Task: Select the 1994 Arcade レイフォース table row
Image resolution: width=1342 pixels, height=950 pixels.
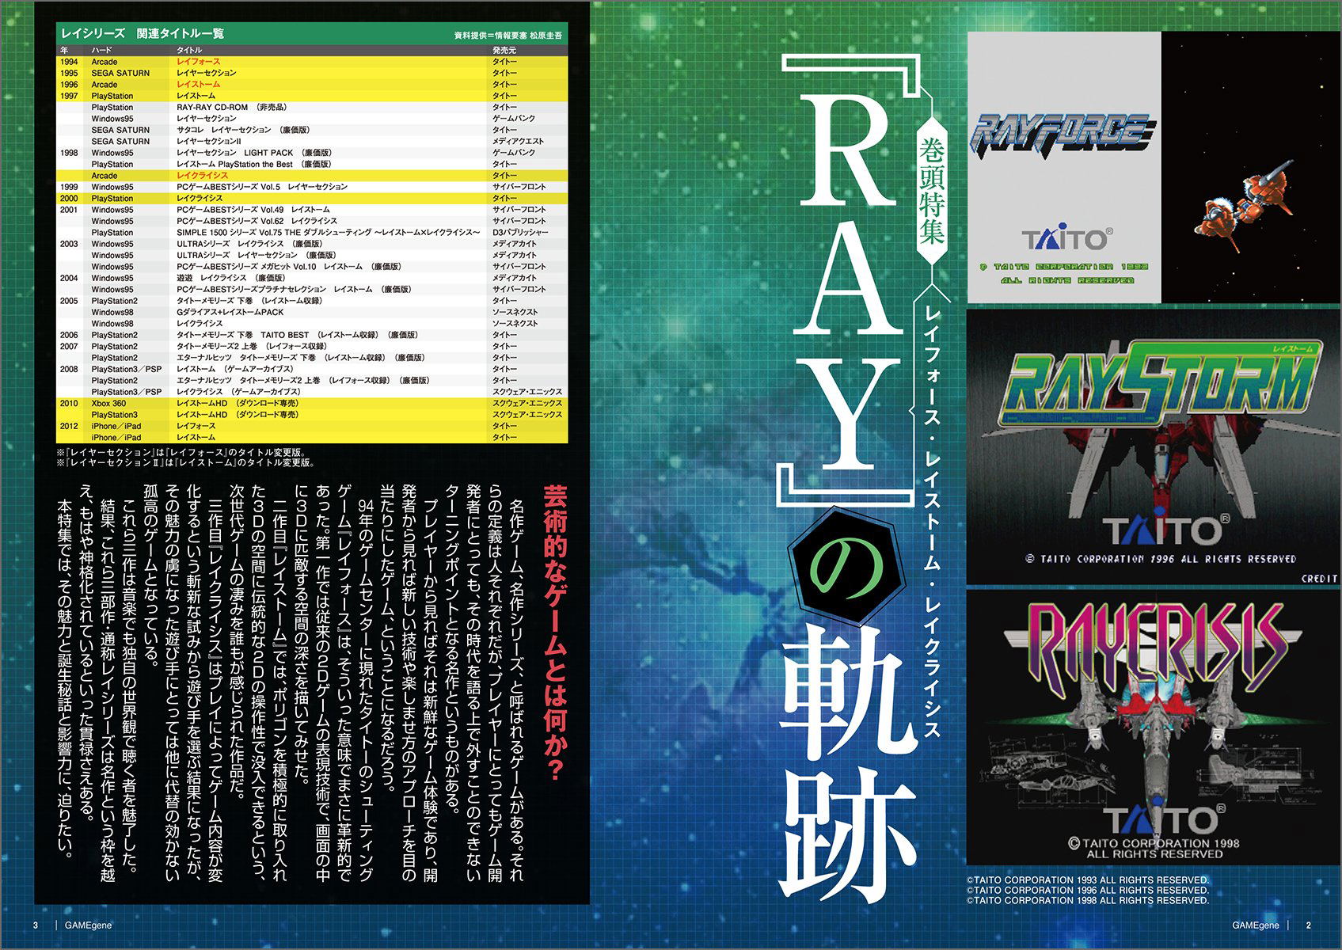Action: (x=311, y=62)
